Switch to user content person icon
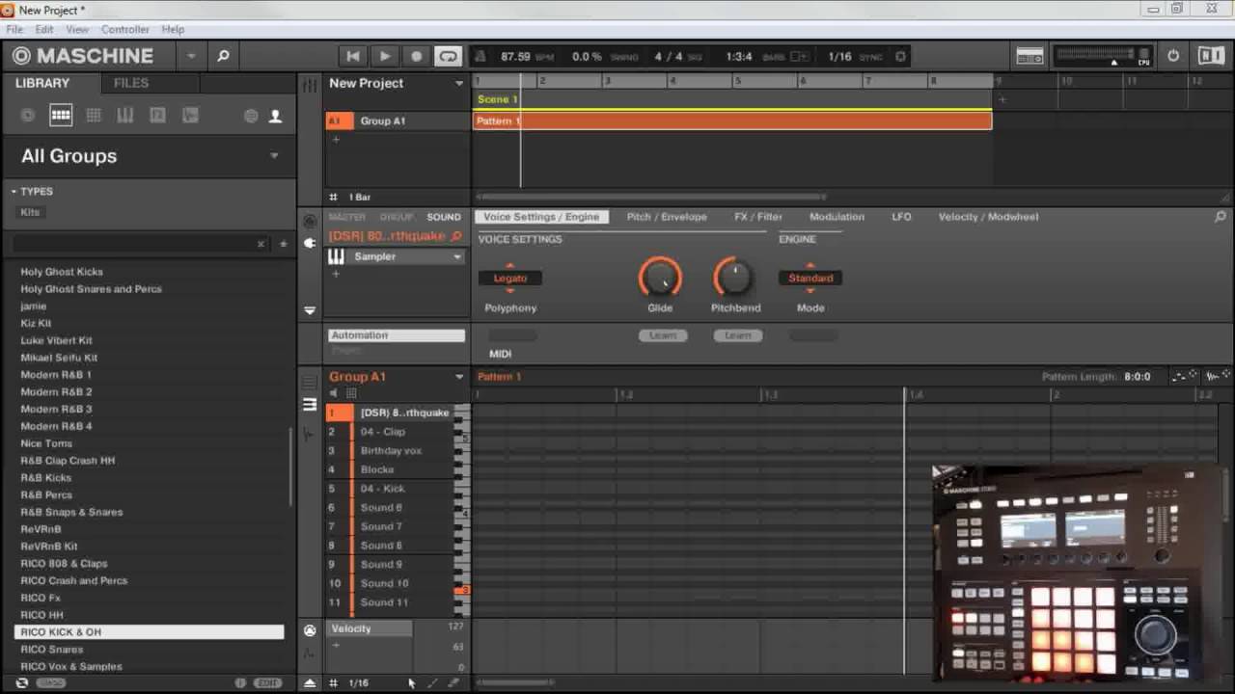Image resolution: width=1235 pixels, height=694 pixels. point(275,116)
